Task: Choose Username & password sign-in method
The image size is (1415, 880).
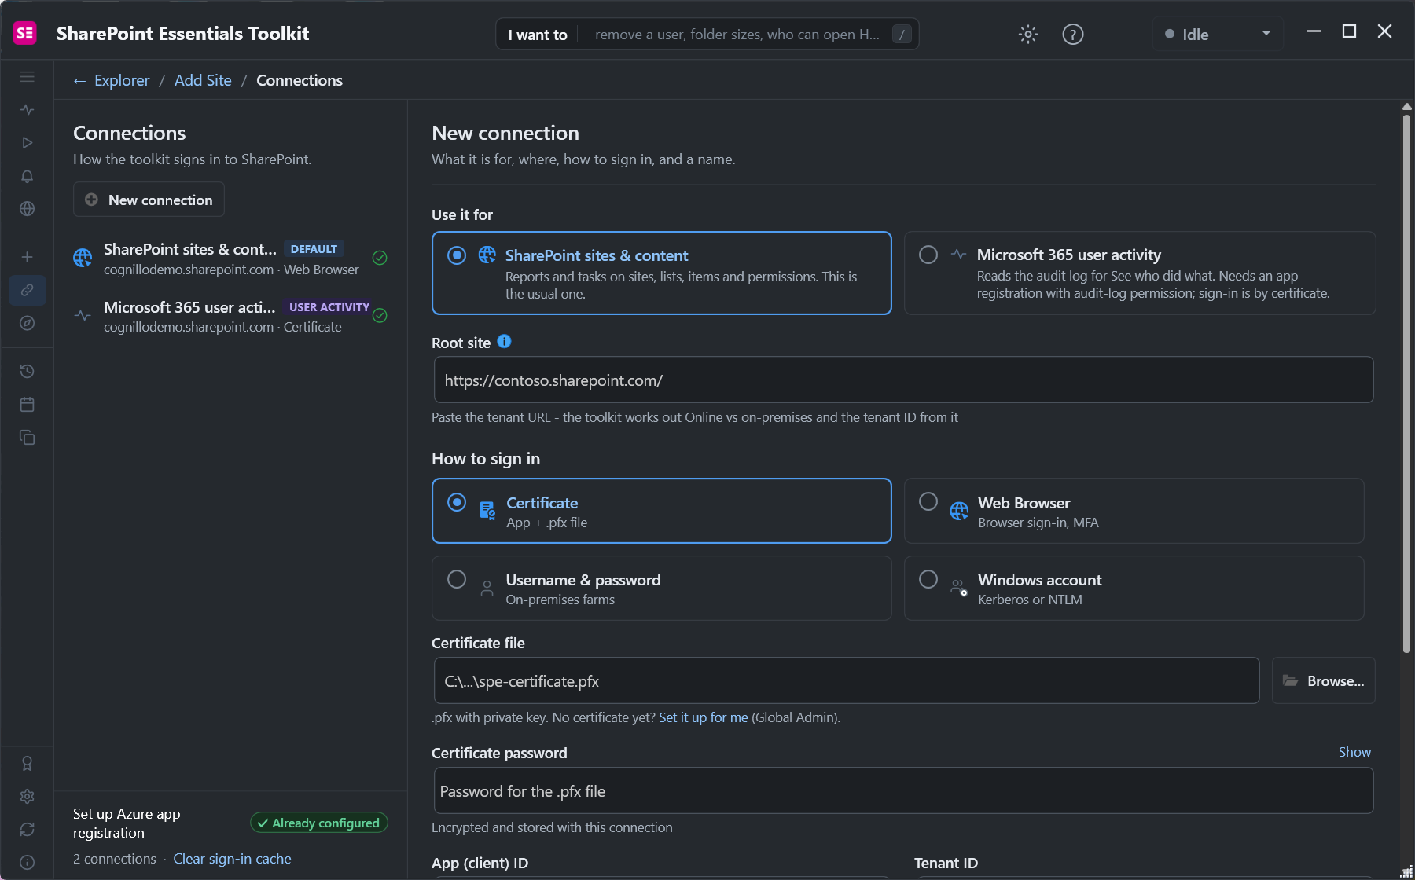Action: [662, 588]
